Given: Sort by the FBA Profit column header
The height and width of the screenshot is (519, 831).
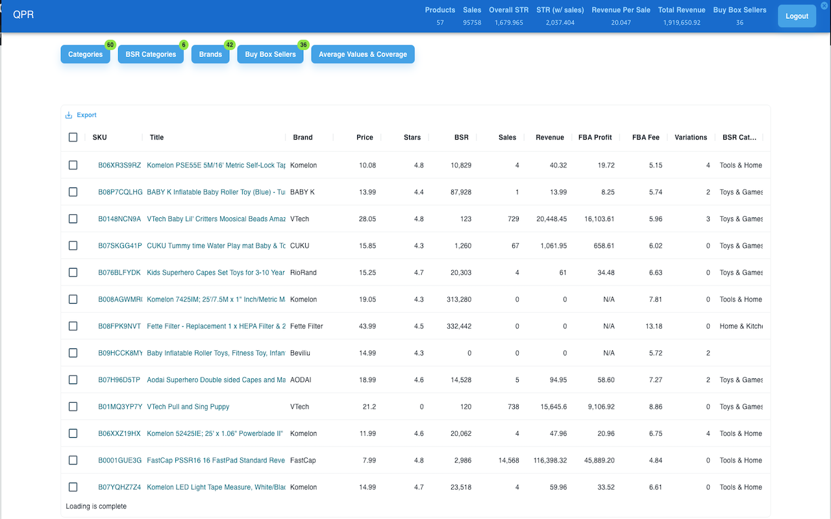Looking at the screenshot, I should [x=595, y=138].
